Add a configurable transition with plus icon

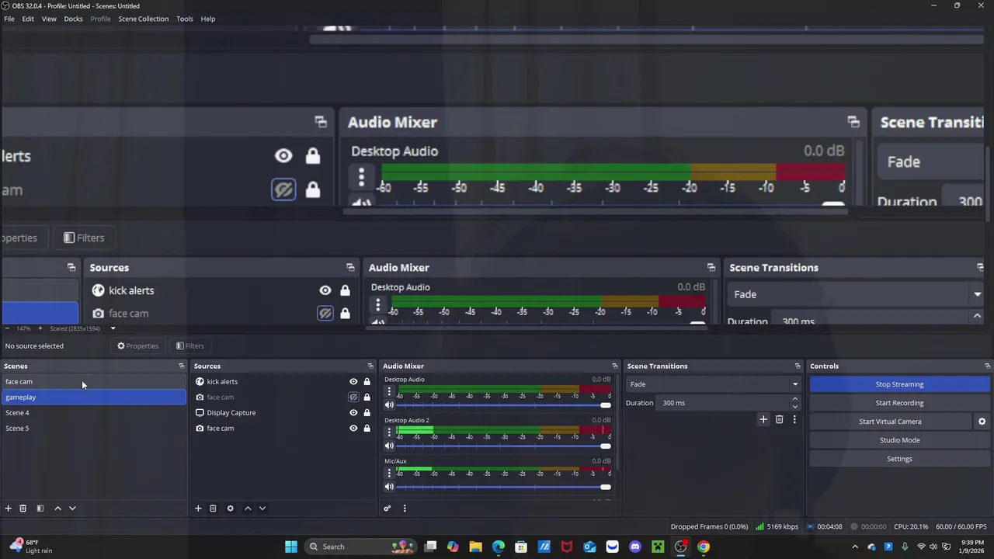pyautogui.click(x=763, y=419)
